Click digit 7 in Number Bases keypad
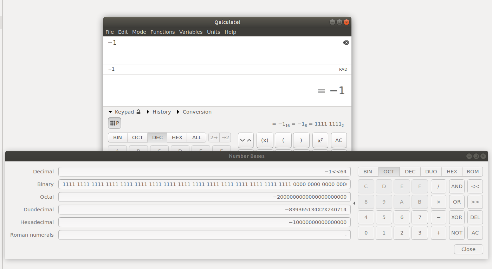Screen dimensions: 492x269 [x=420, y=217]
